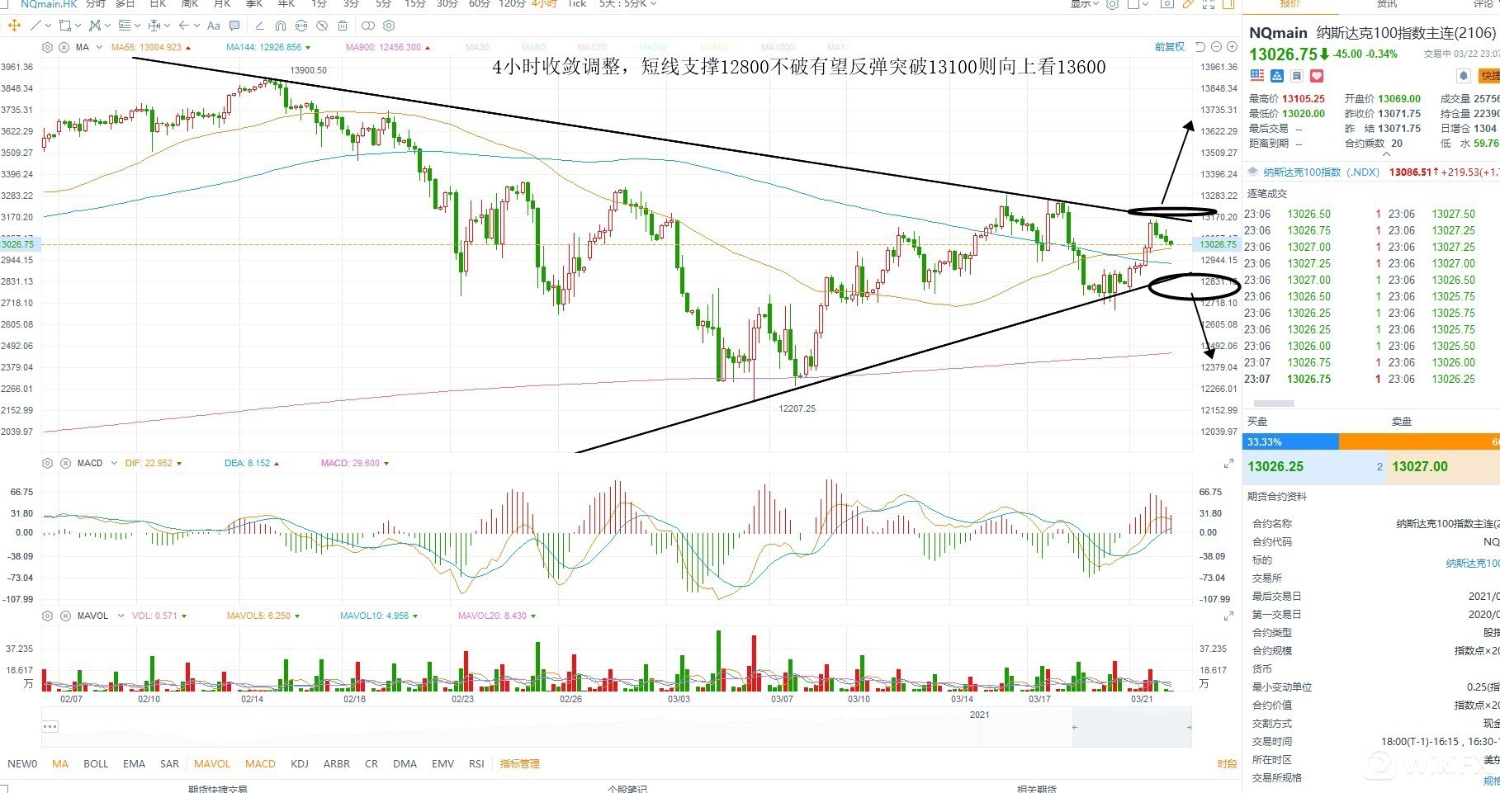
Task: Toggle the MAVOL indicator at bottom
Action: 212,763
